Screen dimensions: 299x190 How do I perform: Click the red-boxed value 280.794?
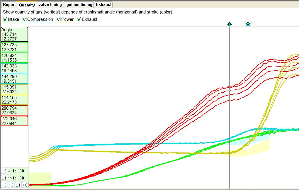(9, 108)
